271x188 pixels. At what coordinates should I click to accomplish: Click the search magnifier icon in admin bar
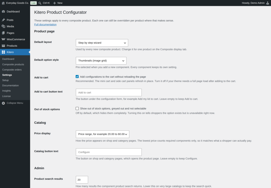[x=40, y=3]
